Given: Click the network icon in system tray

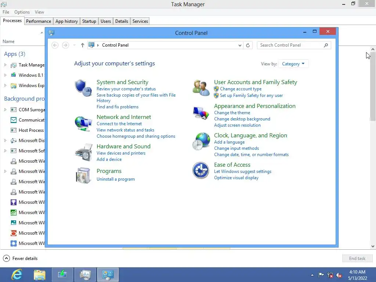Looking at the screenshot, I should [x=330, y=275].
